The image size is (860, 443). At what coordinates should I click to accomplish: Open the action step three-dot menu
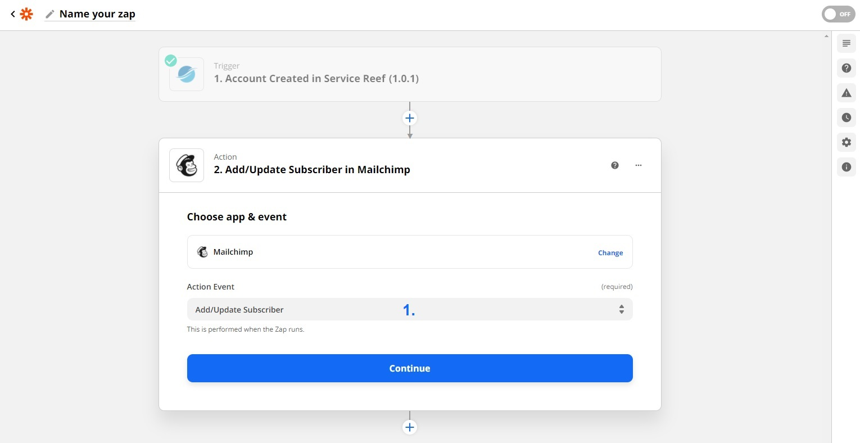pyautogui.click(x=639, y=165)
